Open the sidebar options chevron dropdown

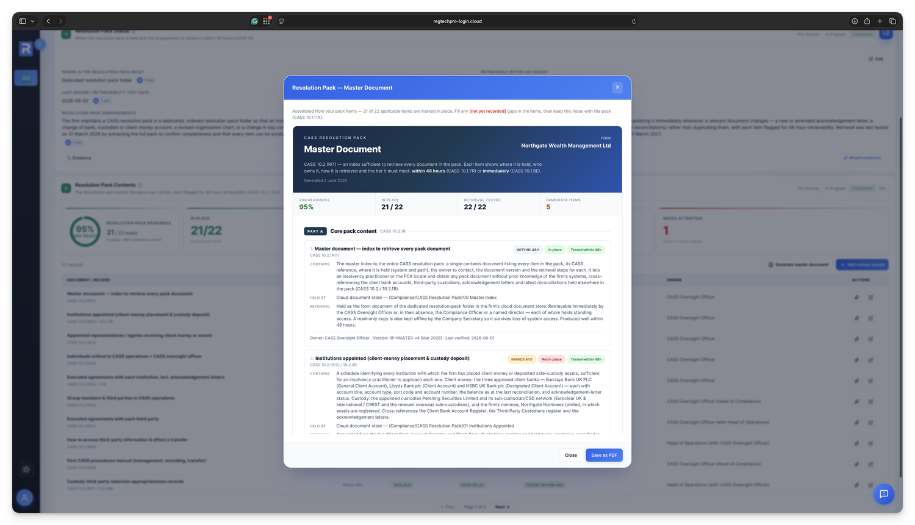(32, 21)
